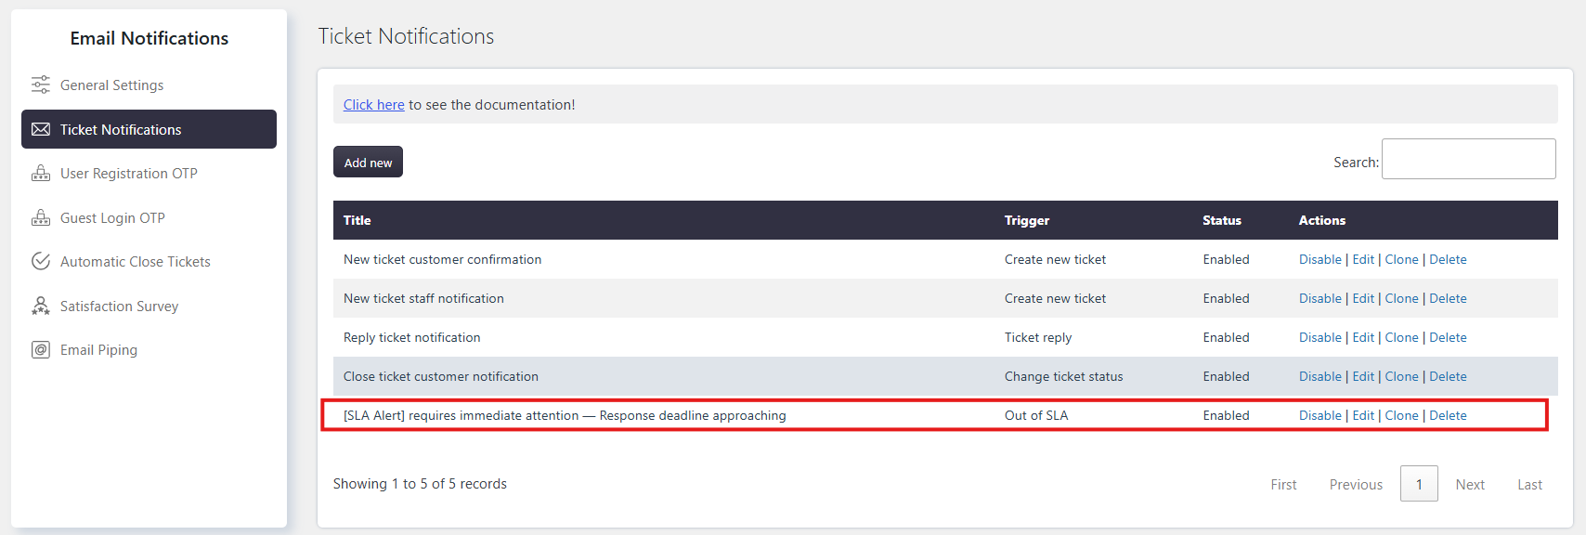Click the Ticket Notifications envelope icon

pos(41,129)
